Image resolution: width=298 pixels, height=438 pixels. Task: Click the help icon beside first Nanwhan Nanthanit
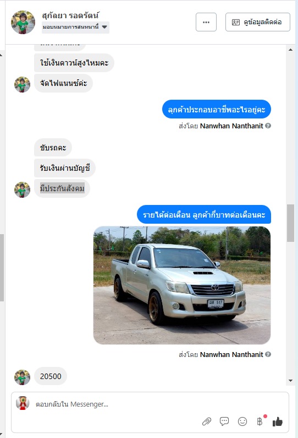[268, 126]
